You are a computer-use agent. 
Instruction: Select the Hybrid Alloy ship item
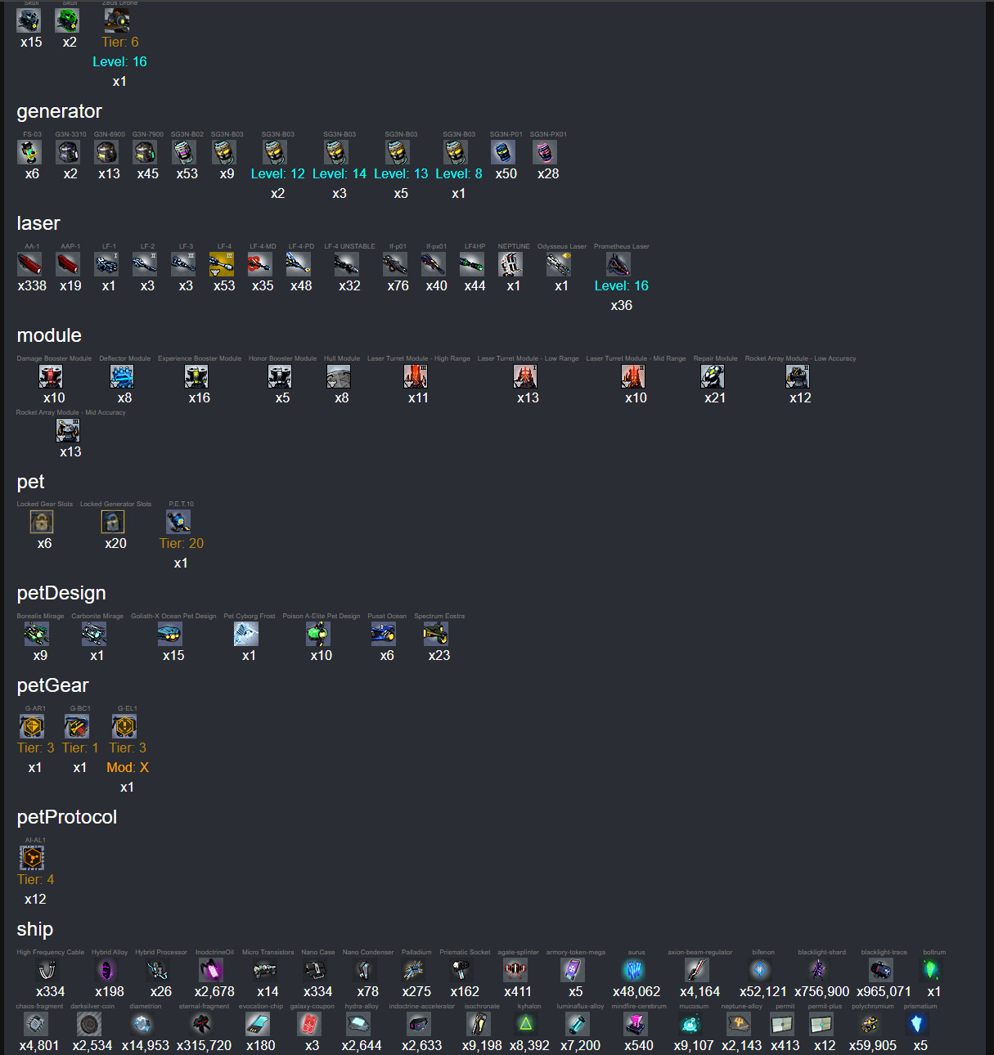pos(106,970)
